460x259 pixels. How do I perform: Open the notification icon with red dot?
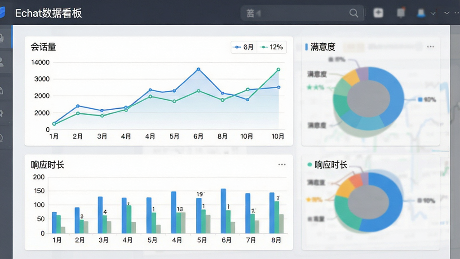click(x=401, y=13)
